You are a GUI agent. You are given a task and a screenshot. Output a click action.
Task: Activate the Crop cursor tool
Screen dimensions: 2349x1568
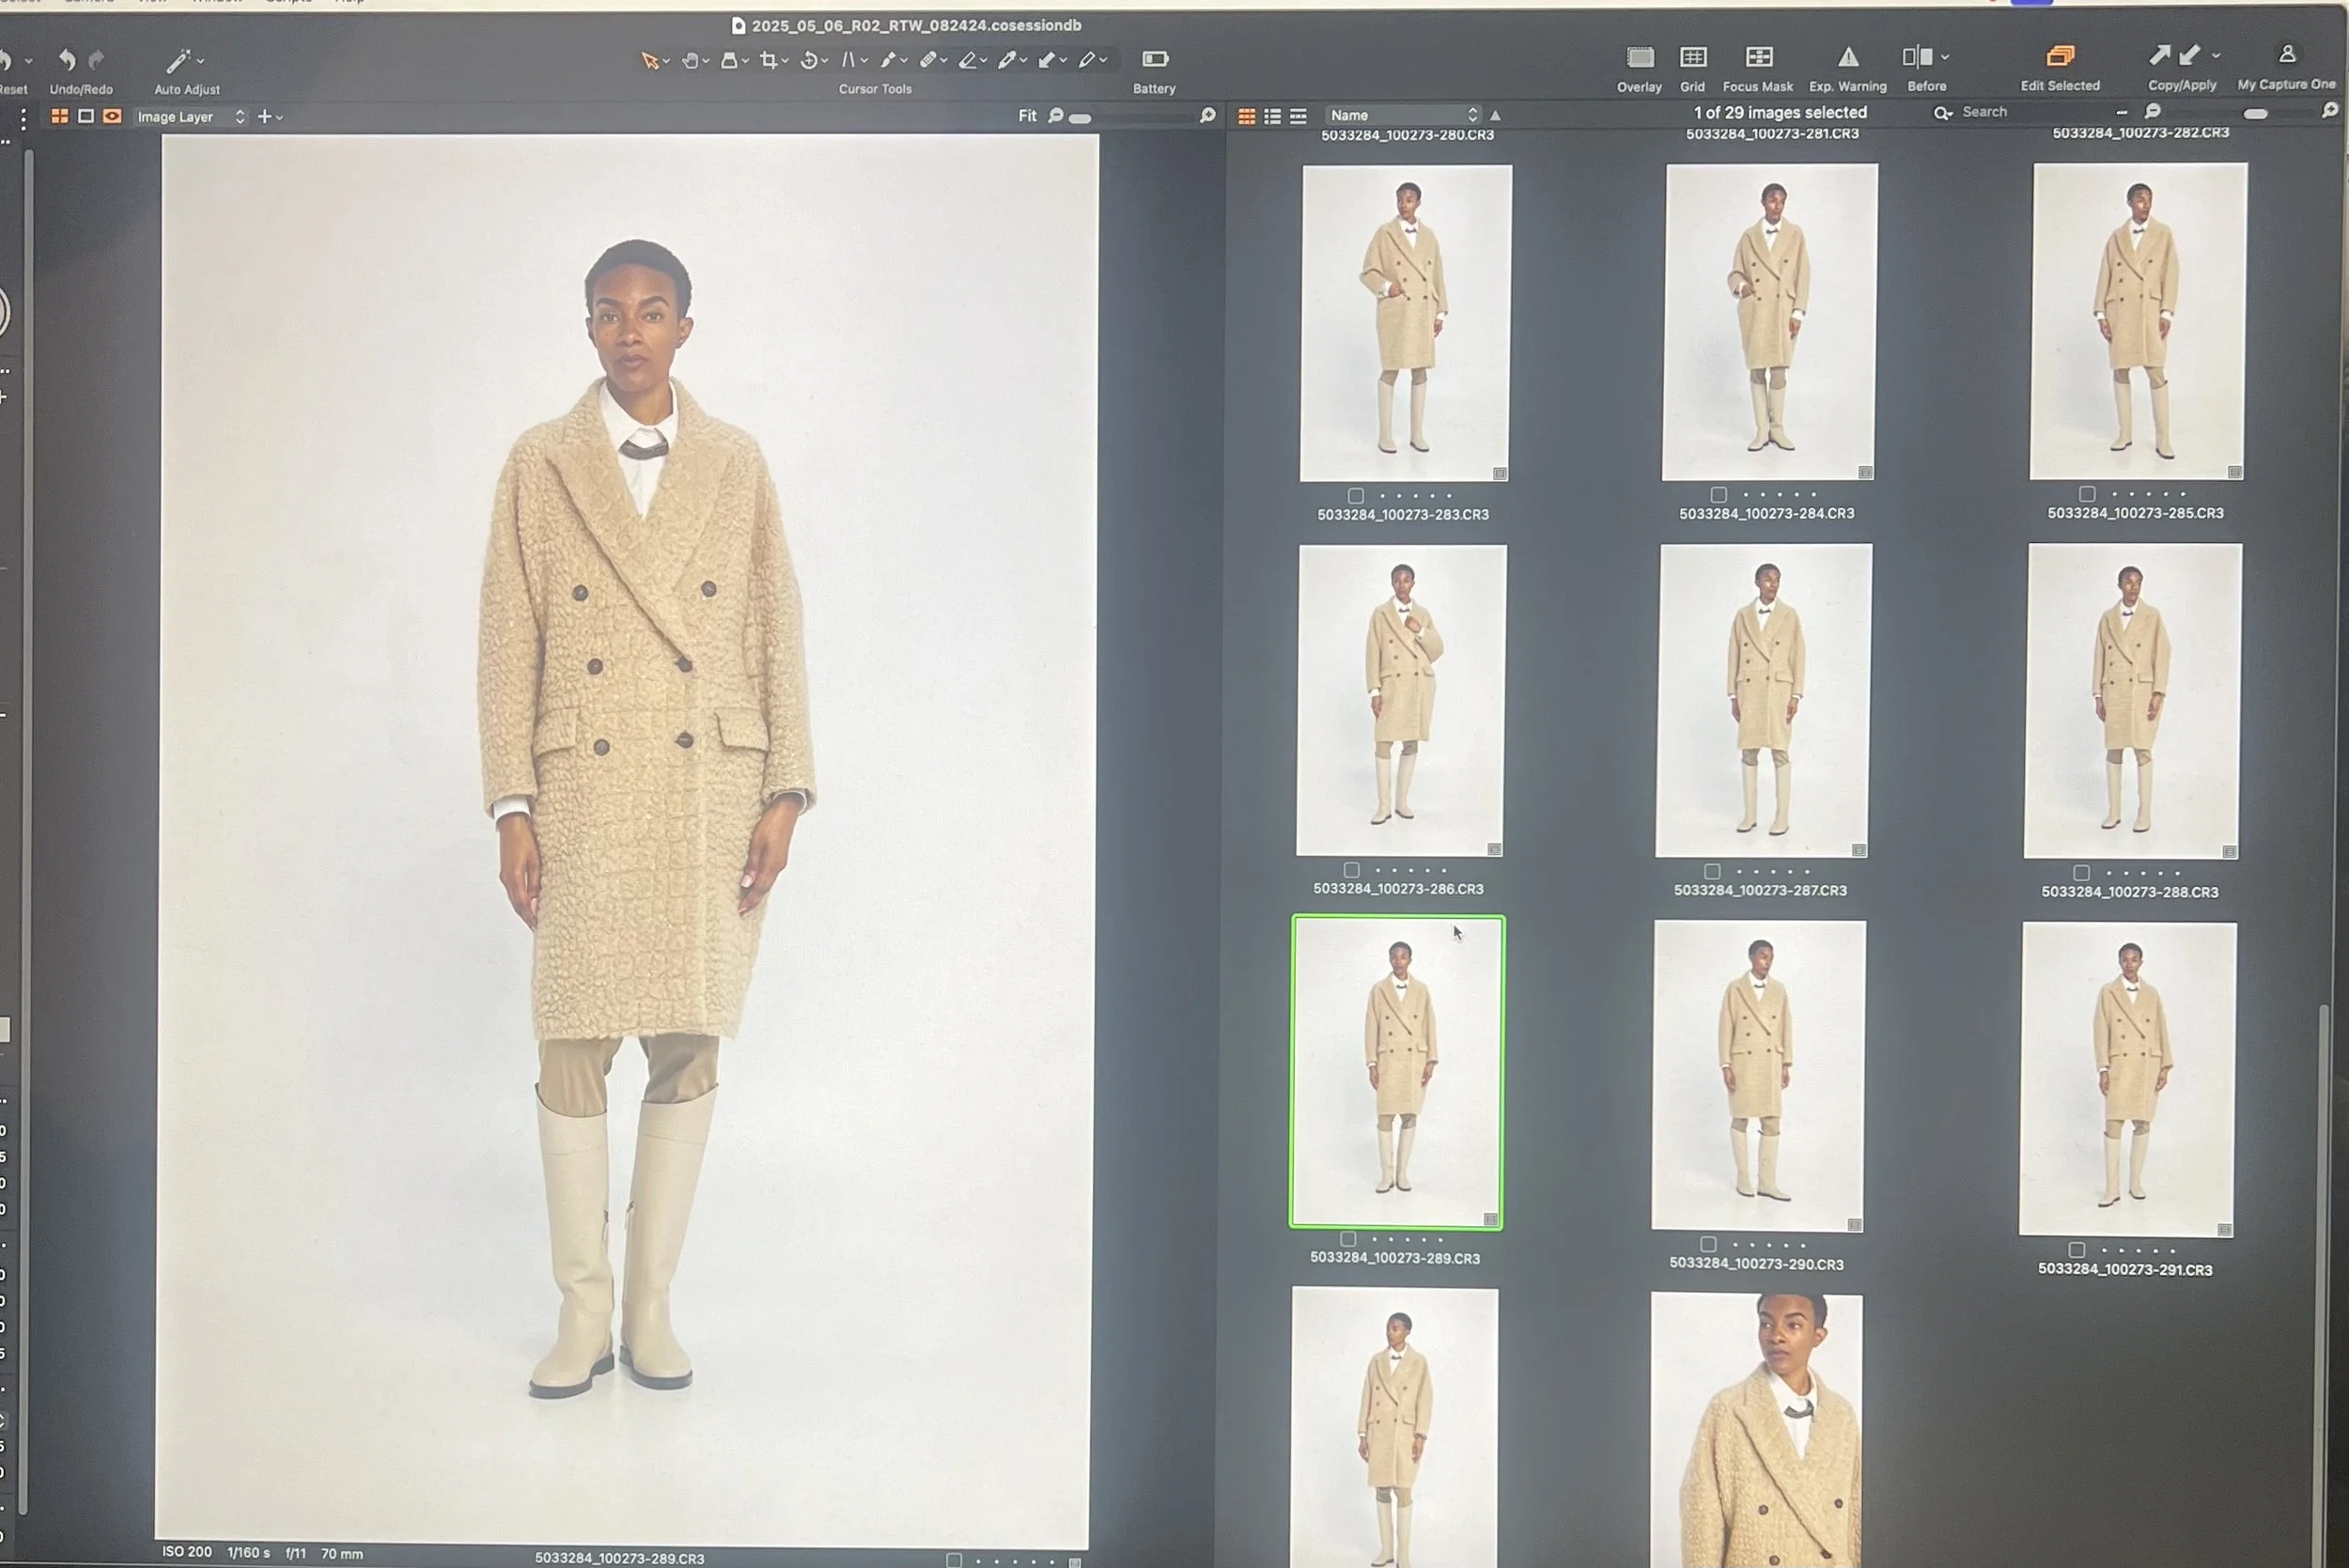point(768,61)
